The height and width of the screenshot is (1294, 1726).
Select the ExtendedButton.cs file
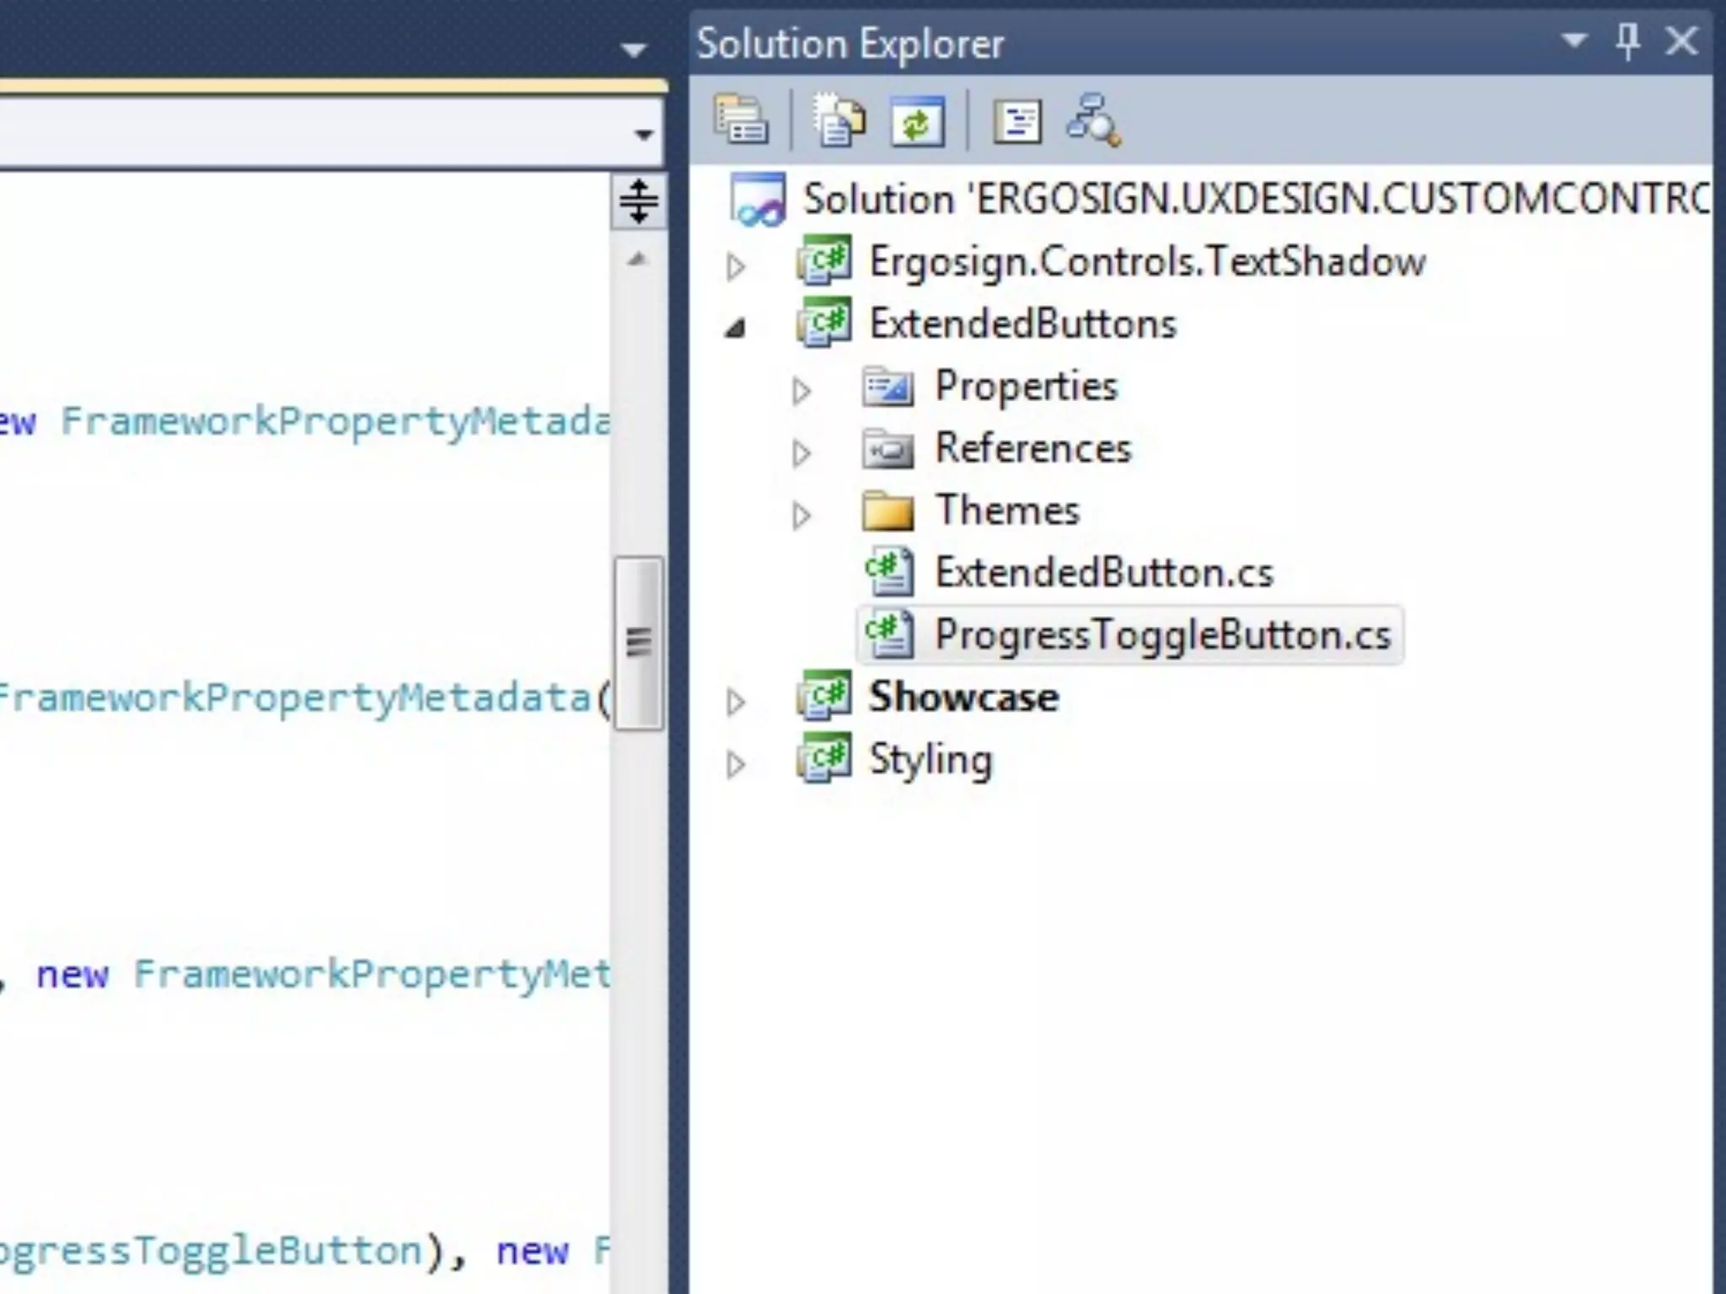[x=1103, y=573]
